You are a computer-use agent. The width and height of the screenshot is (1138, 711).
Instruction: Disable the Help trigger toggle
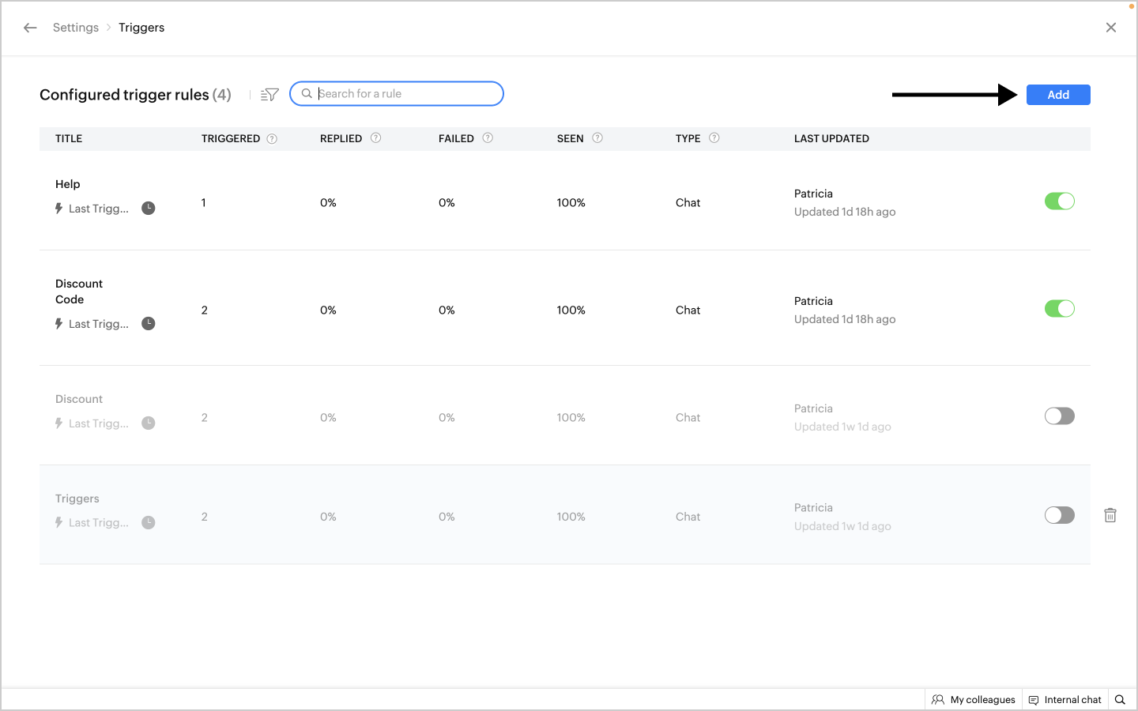click(1060, 201)
